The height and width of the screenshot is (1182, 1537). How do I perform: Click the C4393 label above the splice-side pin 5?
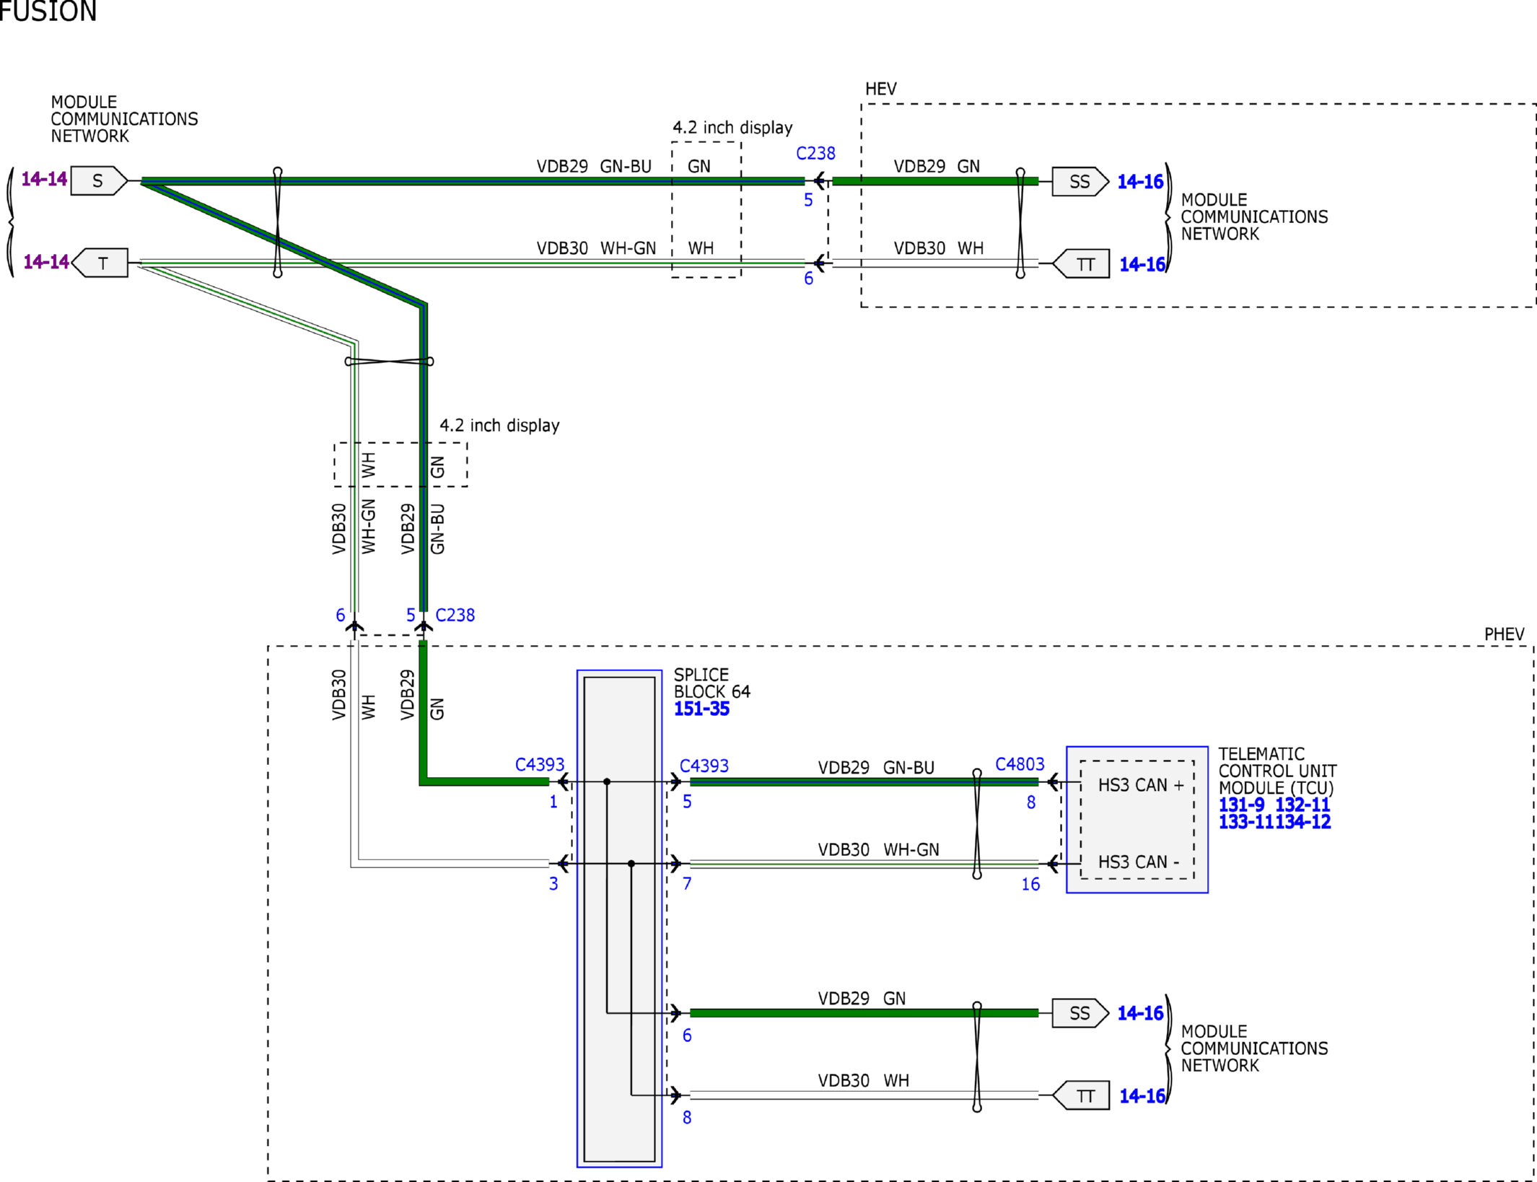pos(704,766)
